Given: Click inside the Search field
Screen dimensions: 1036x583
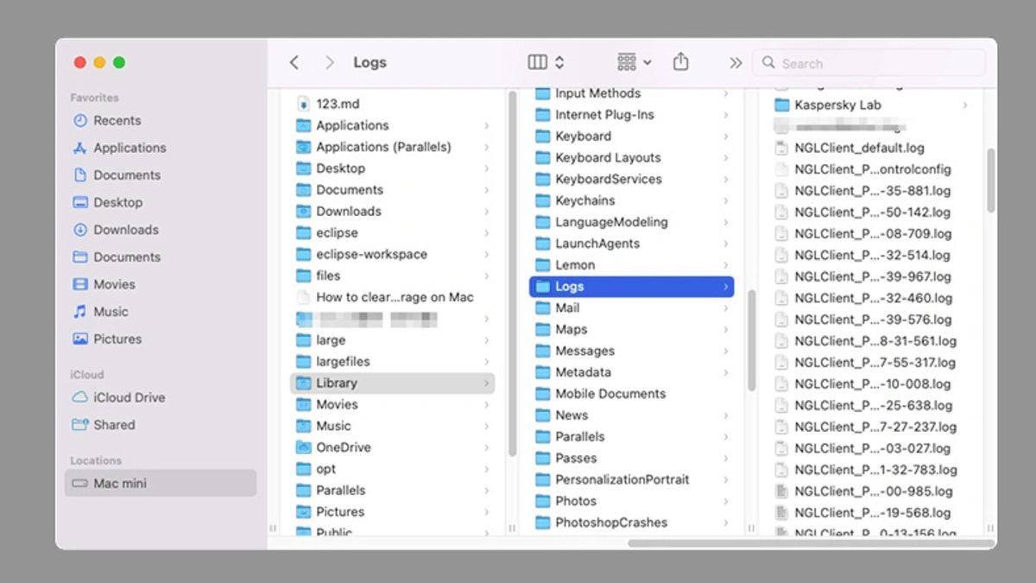Looking at the screenshot, I should (868, 62).
